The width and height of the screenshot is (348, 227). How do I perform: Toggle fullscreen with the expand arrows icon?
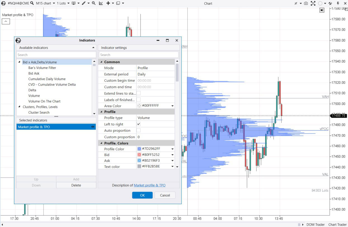coord(313,3)
